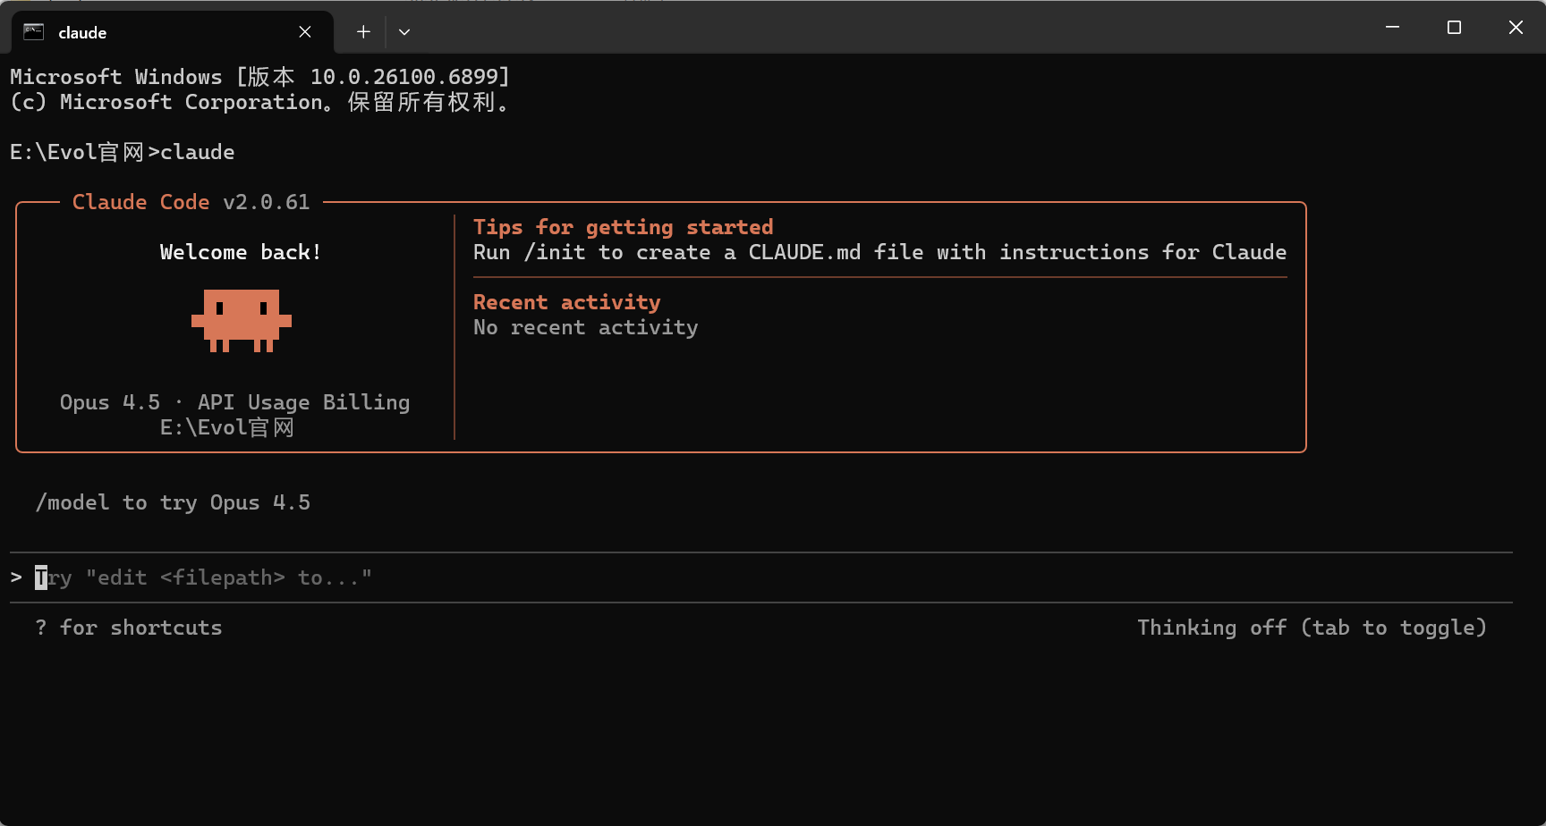Click the orange Claude mascot pixel art

point(241,320)
